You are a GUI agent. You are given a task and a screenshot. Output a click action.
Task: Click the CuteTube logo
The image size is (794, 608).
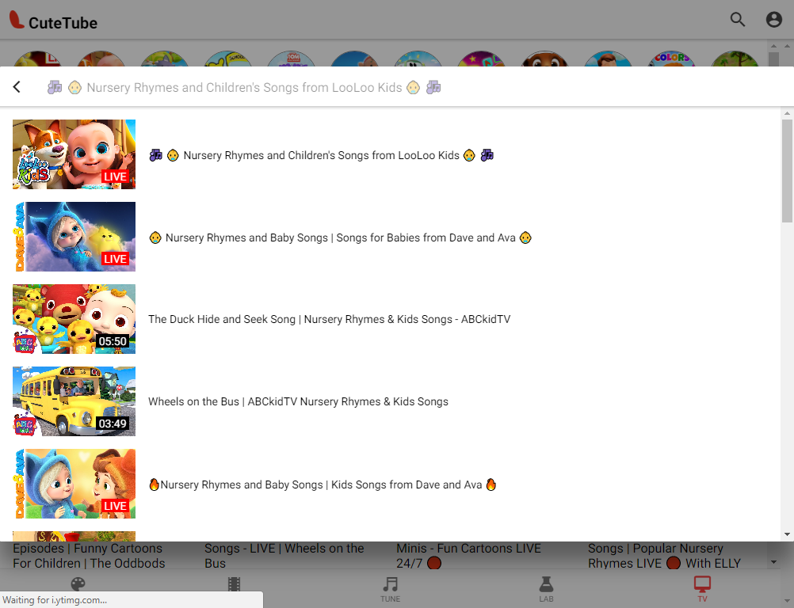[x=53, y=21]
